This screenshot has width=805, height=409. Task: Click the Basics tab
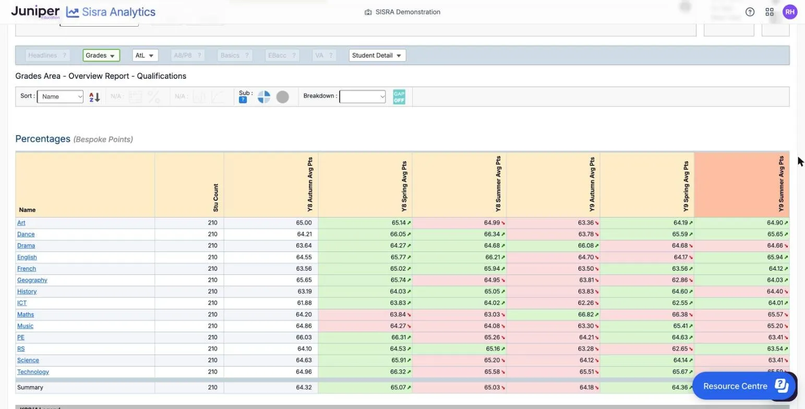234,55
